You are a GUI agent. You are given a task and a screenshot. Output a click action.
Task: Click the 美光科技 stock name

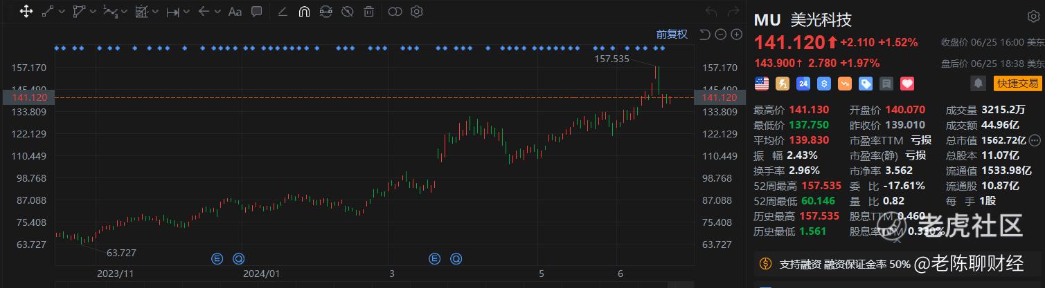tap(823, 19)
